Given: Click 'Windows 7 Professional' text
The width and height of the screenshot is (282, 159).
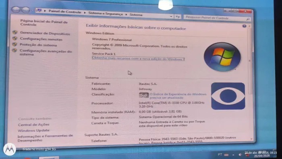Looking at the screenshot, I should 112,40.
